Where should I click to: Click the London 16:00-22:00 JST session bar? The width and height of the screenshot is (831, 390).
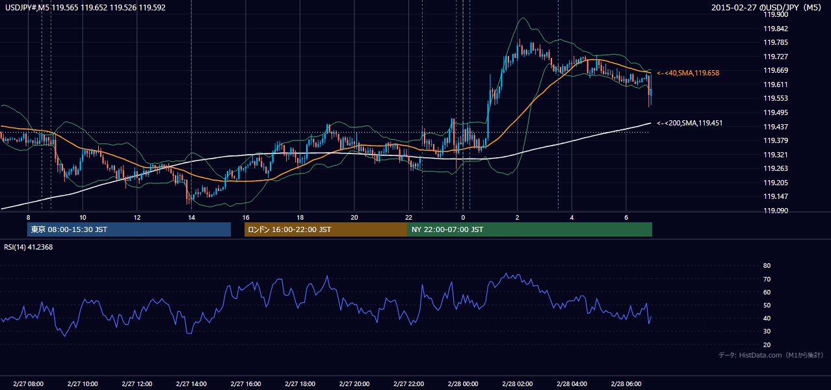pyautogui.click(x=326, y=229)
